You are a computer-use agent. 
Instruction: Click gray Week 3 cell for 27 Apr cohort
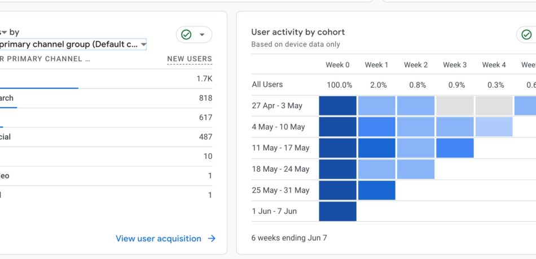[x=454, y=106]
